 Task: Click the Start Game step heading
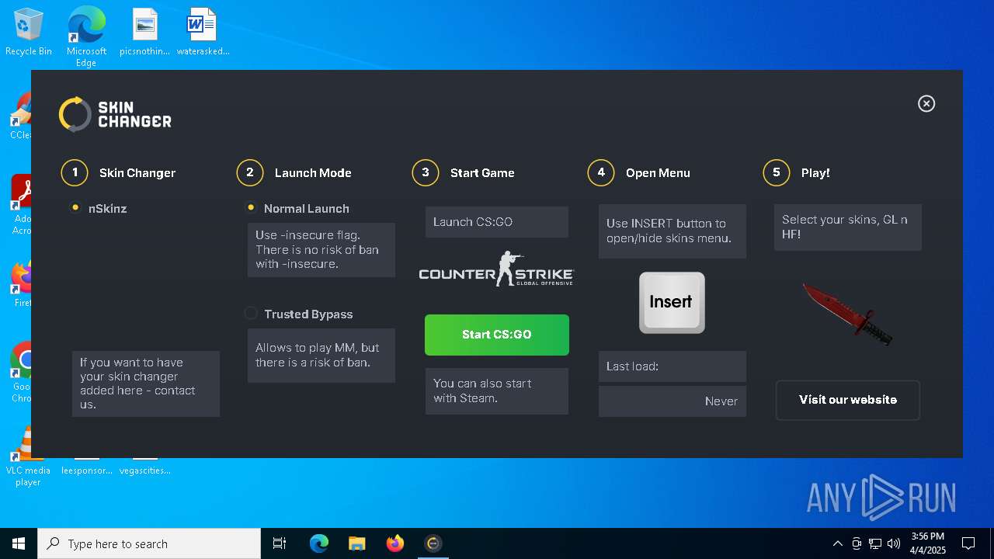click(x=482, y=173)
